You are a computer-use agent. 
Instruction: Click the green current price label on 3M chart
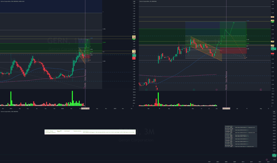274,155
